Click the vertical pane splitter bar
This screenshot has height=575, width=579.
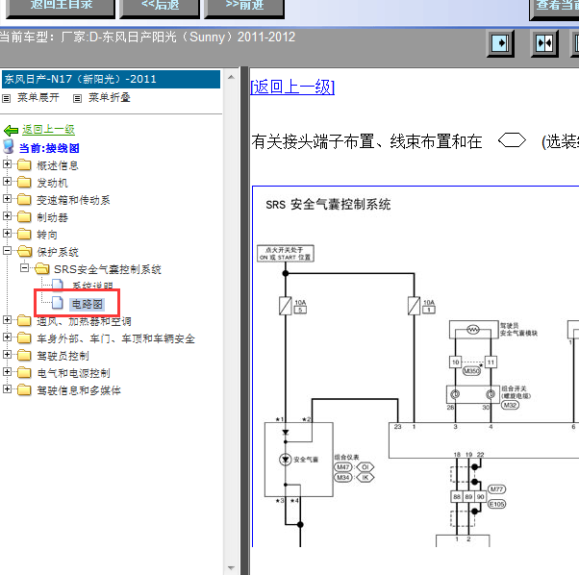pos(244,320)
